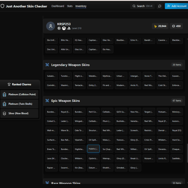
Task: Open the Peril Co... epic skin
Action: (93, 112)
